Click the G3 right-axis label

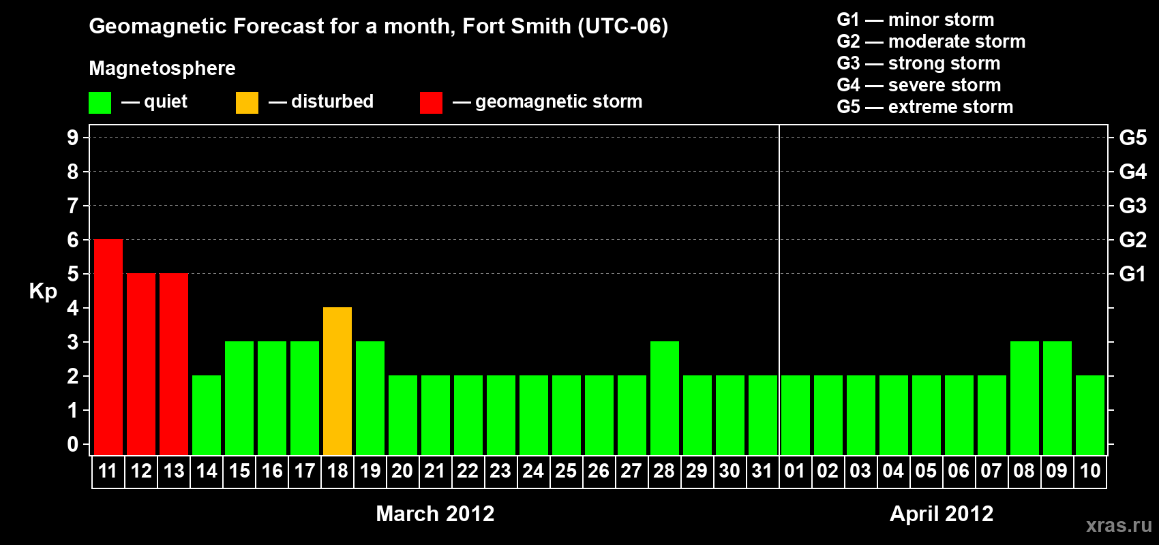click(x=1133, y=206)
